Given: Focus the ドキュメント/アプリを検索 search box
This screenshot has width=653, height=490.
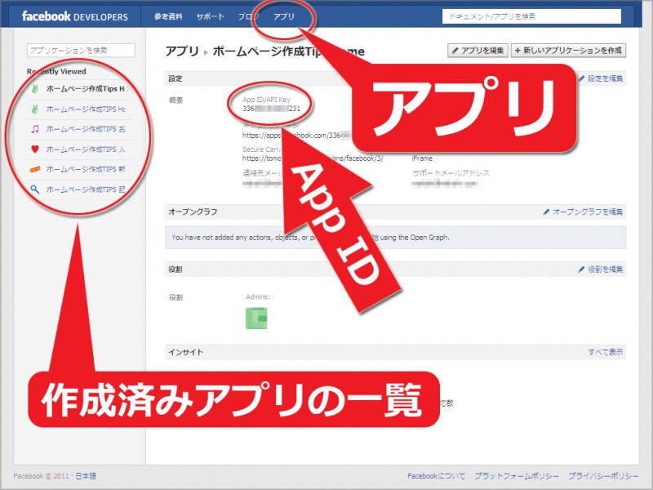Looking at the screenshot, I should pos(531,16).
